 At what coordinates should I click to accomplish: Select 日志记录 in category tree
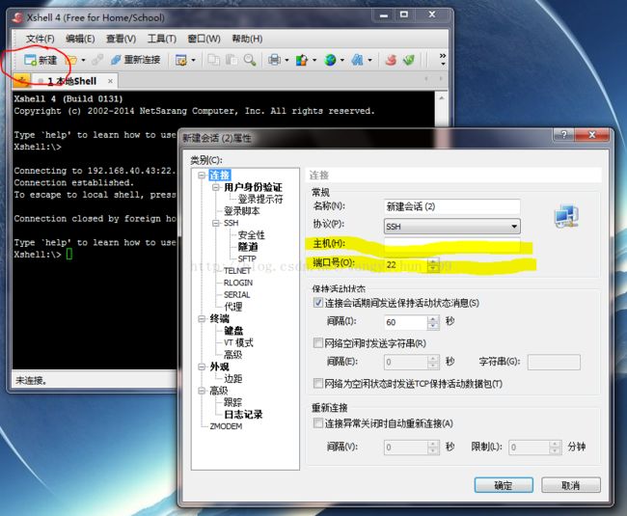[x=243, y=415]
